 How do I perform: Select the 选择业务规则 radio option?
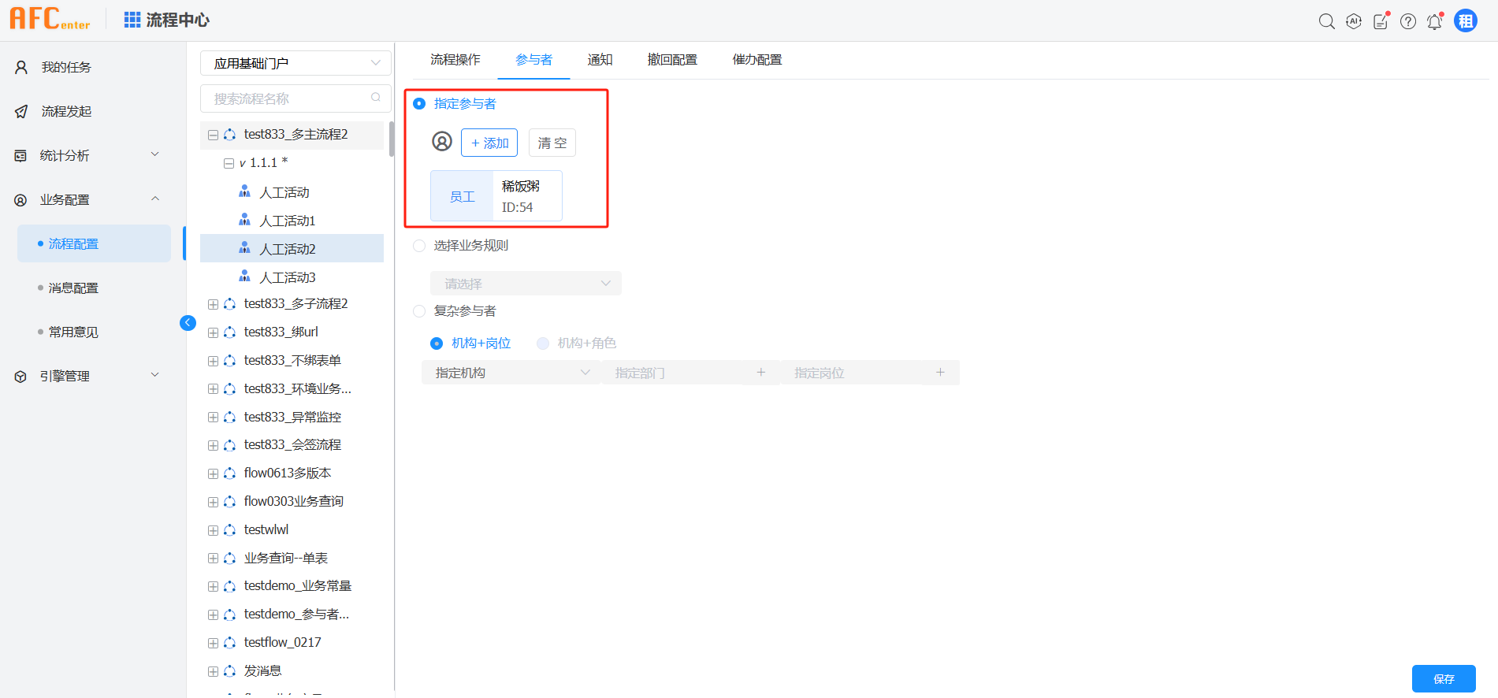pos(419,246)
